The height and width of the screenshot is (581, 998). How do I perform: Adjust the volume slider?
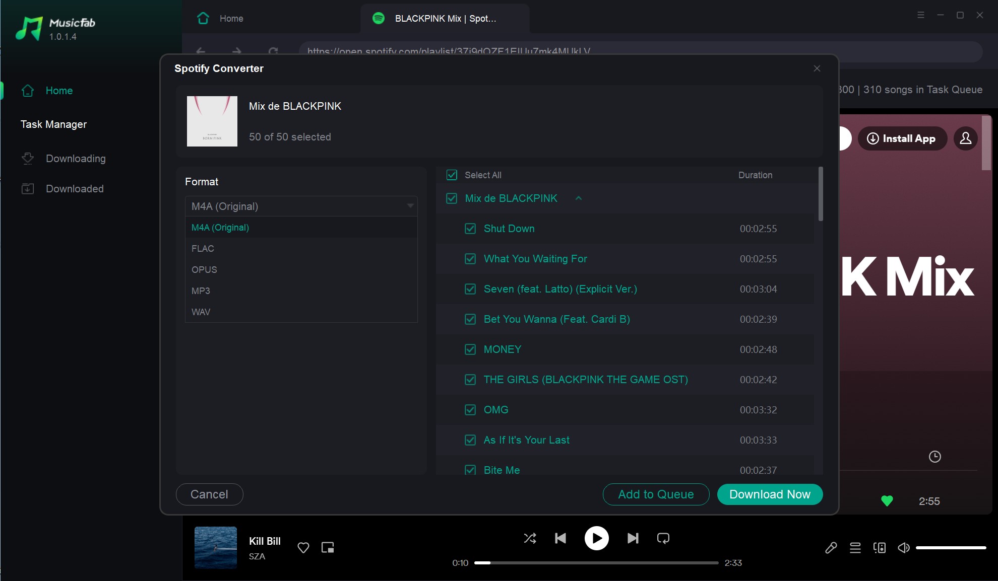tap(951, 548)
